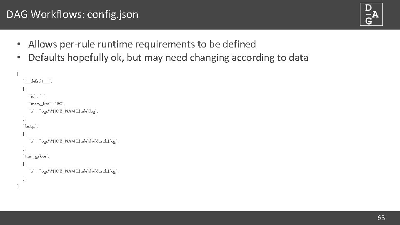
Task: Click the DAG logo in the header
Action: [x=371, y=15]
